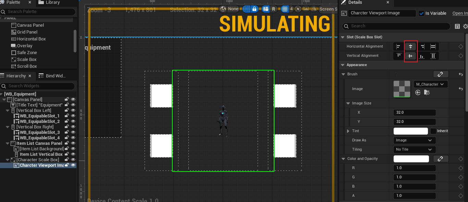Hide WB_EquipableSlot_1 via eye icon

73,116
